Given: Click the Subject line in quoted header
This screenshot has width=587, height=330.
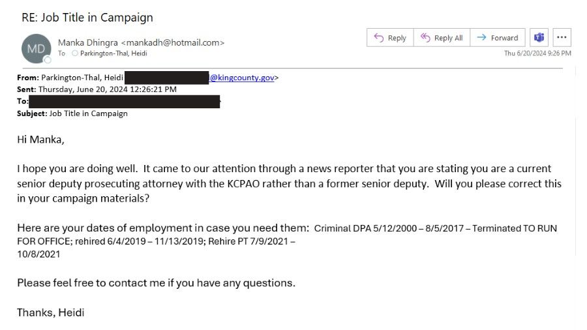Looking at the screenshot, I should [72, 113].
